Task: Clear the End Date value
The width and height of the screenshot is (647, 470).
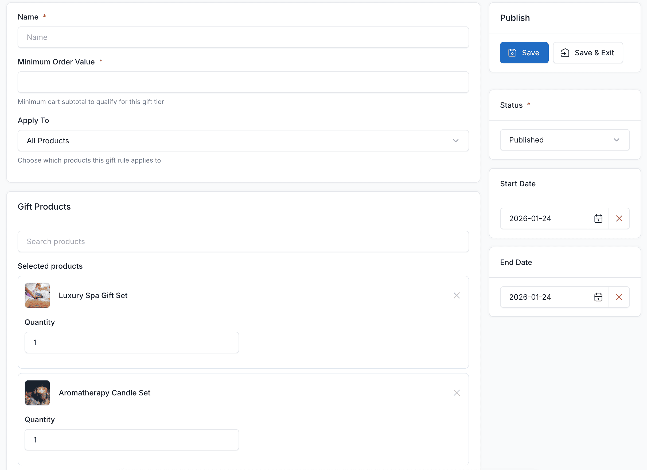Action: tap(619, 297)
